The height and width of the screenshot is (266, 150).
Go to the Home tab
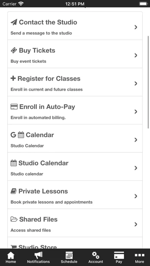click(x=11, y=257)
